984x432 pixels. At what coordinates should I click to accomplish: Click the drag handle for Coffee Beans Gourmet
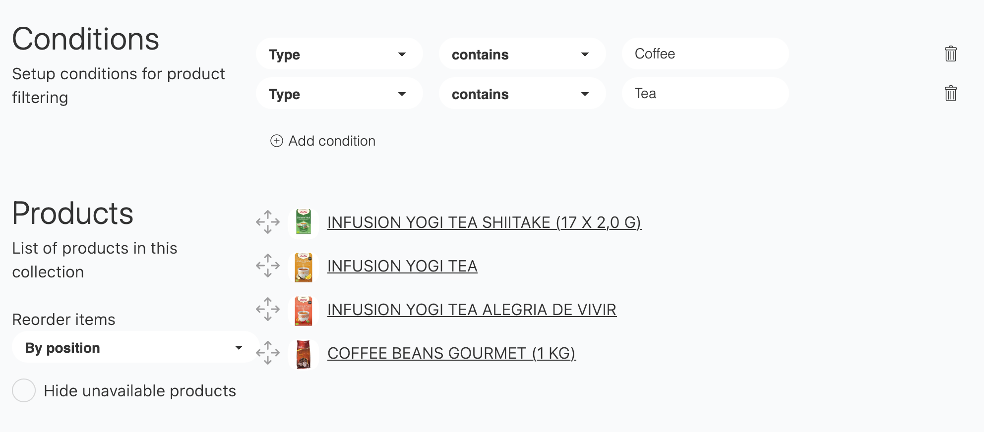(x=268, y=353)
